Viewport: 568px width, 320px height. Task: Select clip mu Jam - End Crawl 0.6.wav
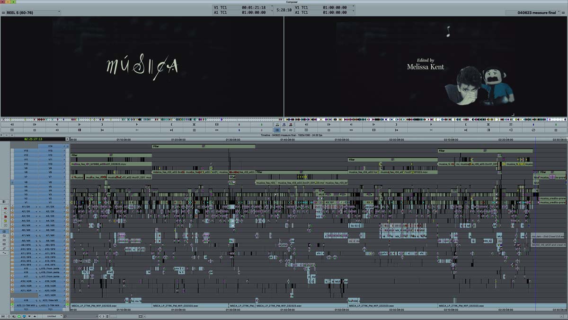coord(548,235)
